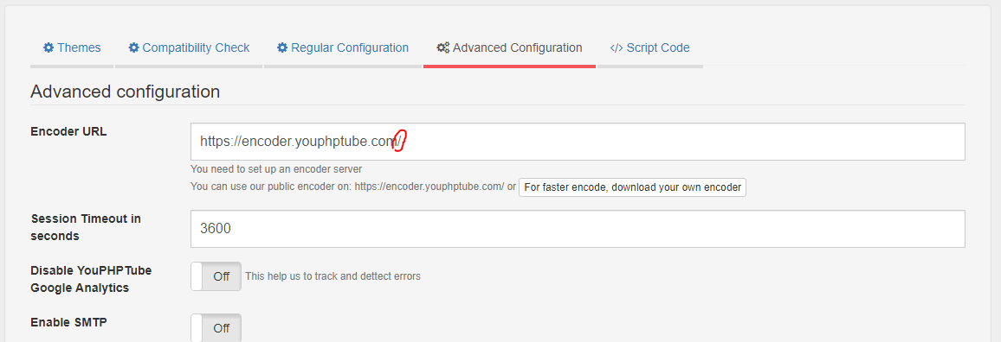Screen dimensions: 1001x342
Task: Select the Advanced Configuration tab
Action: click(509, 47)
